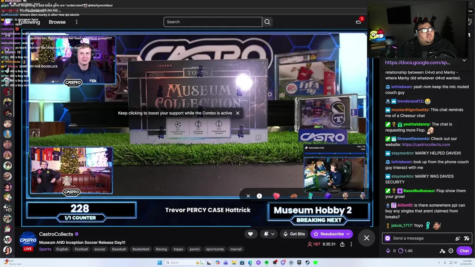Image resolution: width=475 pixels, height=267 pixels.
Task: Collapse the pinned docs.google.com link
Action: click(464, 60)
